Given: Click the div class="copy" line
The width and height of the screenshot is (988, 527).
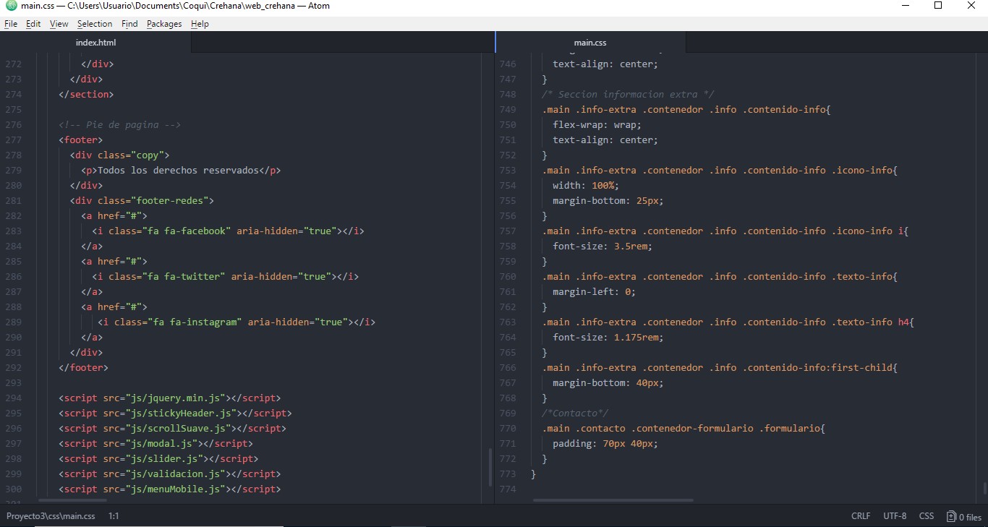Looking at the screenshot, I should click(119, 155).
